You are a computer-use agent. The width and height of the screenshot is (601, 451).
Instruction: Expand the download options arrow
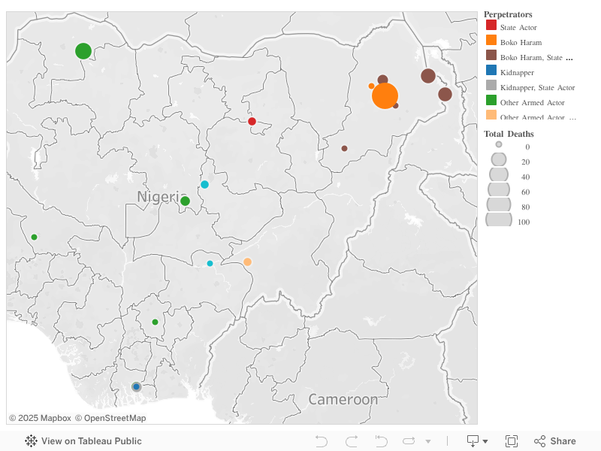click(485, 441)
